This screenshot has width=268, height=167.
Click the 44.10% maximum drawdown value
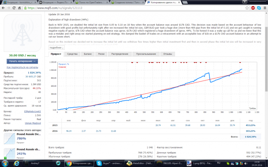37,88
